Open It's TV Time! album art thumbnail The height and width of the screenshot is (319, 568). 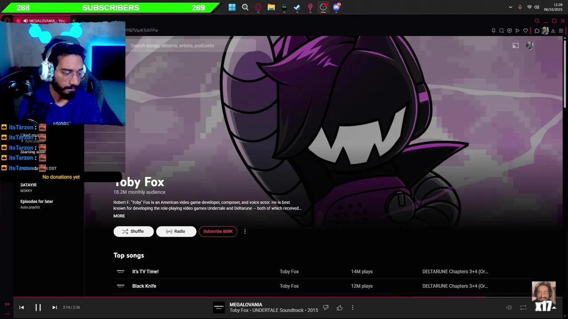click(x=121, y=272)
